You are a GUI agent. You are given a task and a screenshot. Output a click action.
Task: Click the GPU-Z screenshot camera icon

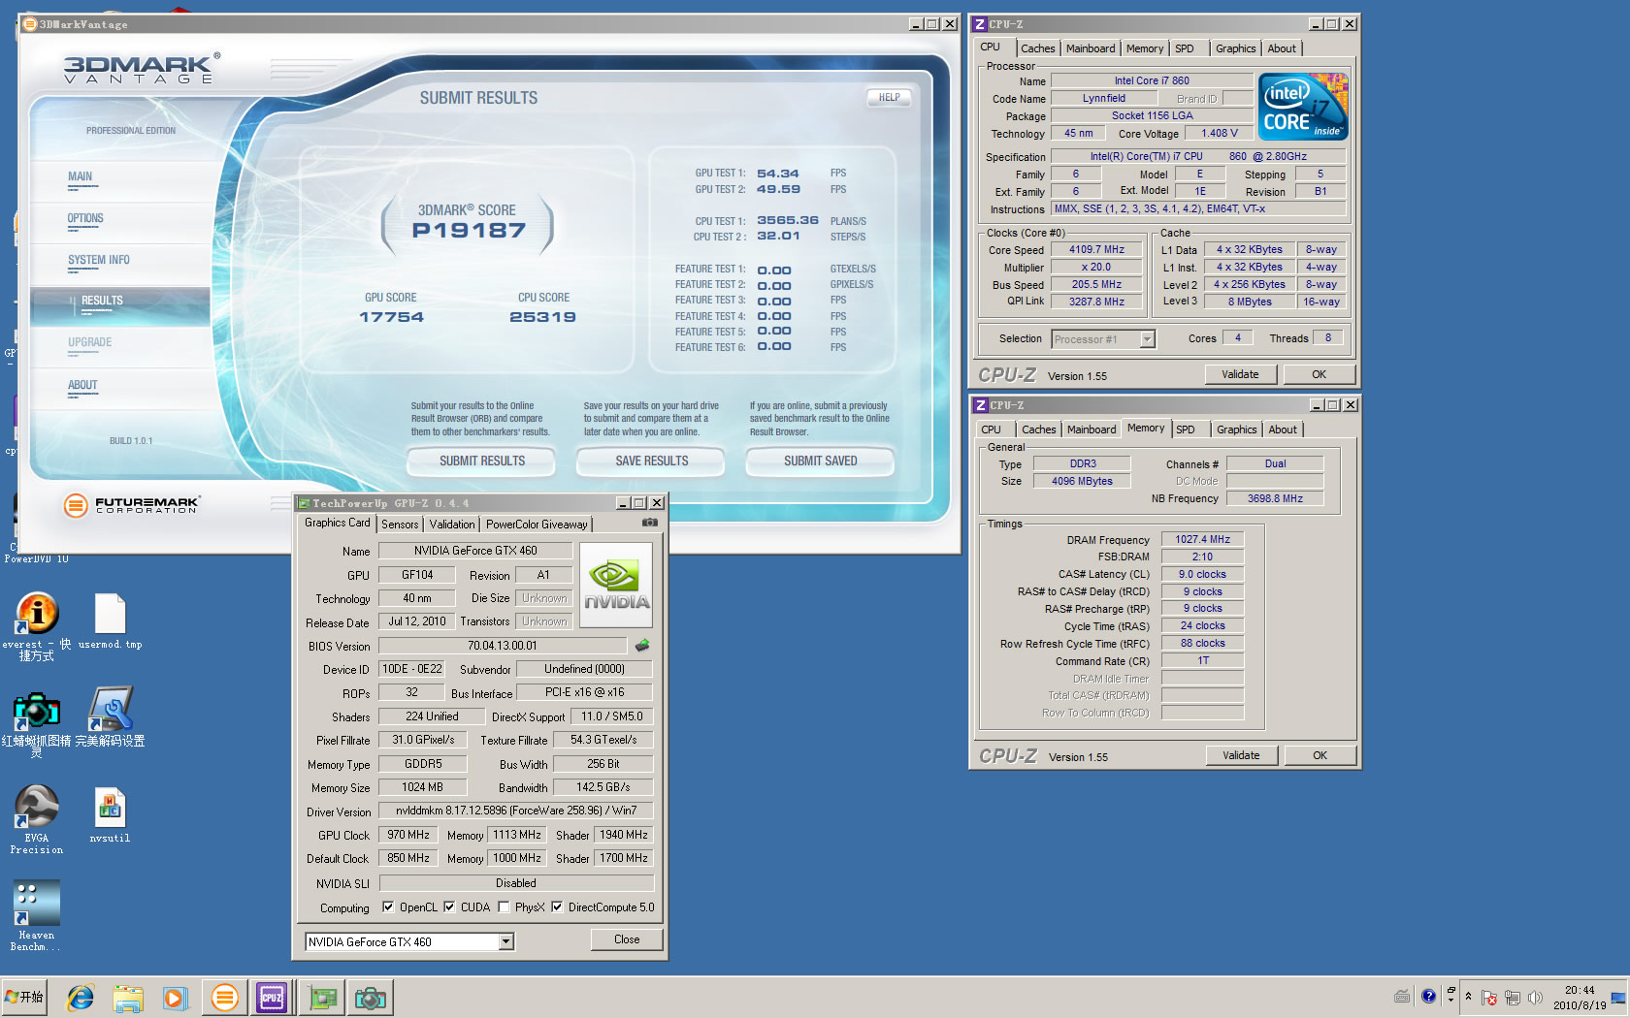pos(649,523)
